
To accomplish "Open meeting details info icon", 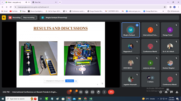I will click(161, 92).
